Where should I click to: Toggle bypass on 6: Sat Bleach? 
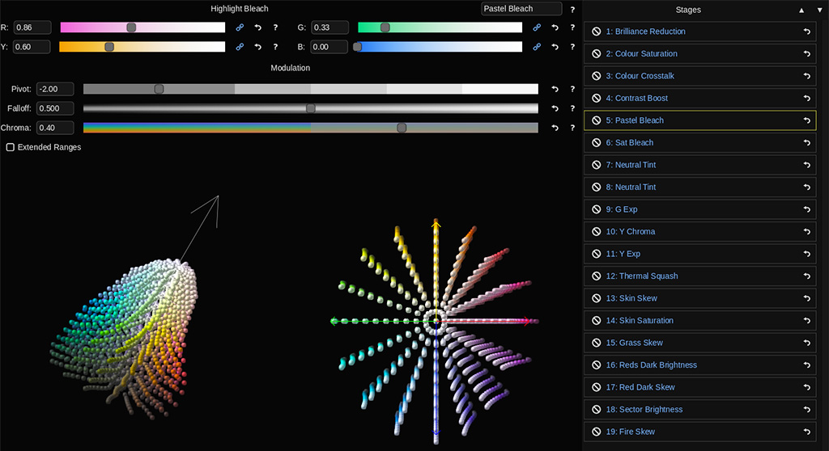click(597, 142)
